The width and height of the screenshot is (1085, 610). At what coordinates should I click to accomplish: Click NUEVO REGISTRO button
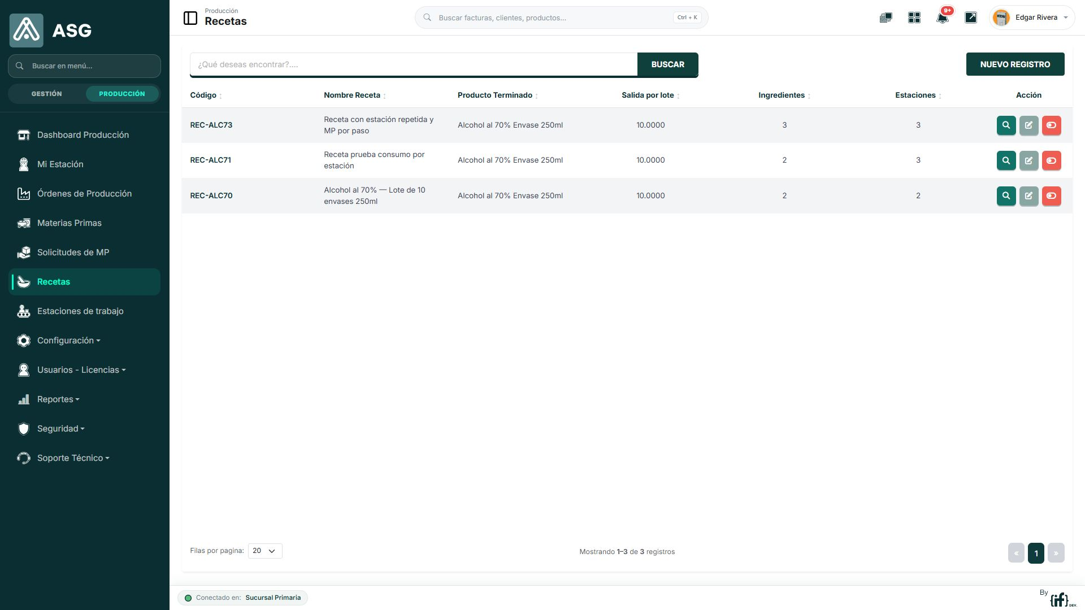tap(1015, 64)
